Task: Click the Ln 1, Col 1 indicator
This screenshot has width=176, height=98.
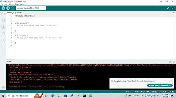Action: tap(130, 92)
